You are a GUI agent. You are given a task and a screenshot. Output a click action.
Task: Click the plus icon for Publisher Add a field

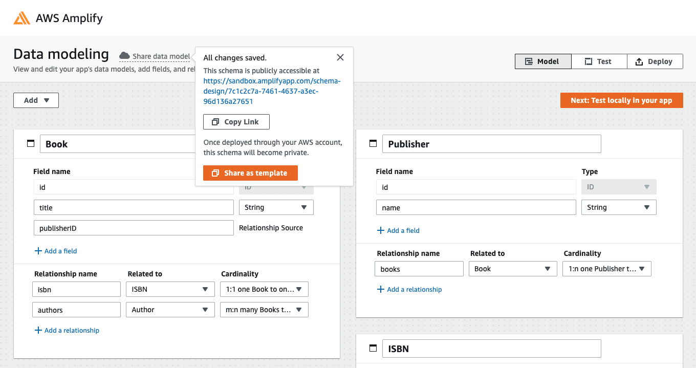tap(380, 230)
